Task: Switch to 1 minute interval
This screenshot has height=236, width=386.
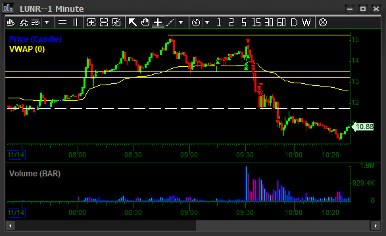Action: 218,22
